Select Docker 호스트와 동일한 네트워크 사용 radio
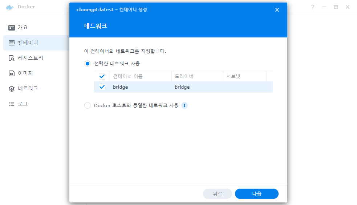 (x=88, y=105)
